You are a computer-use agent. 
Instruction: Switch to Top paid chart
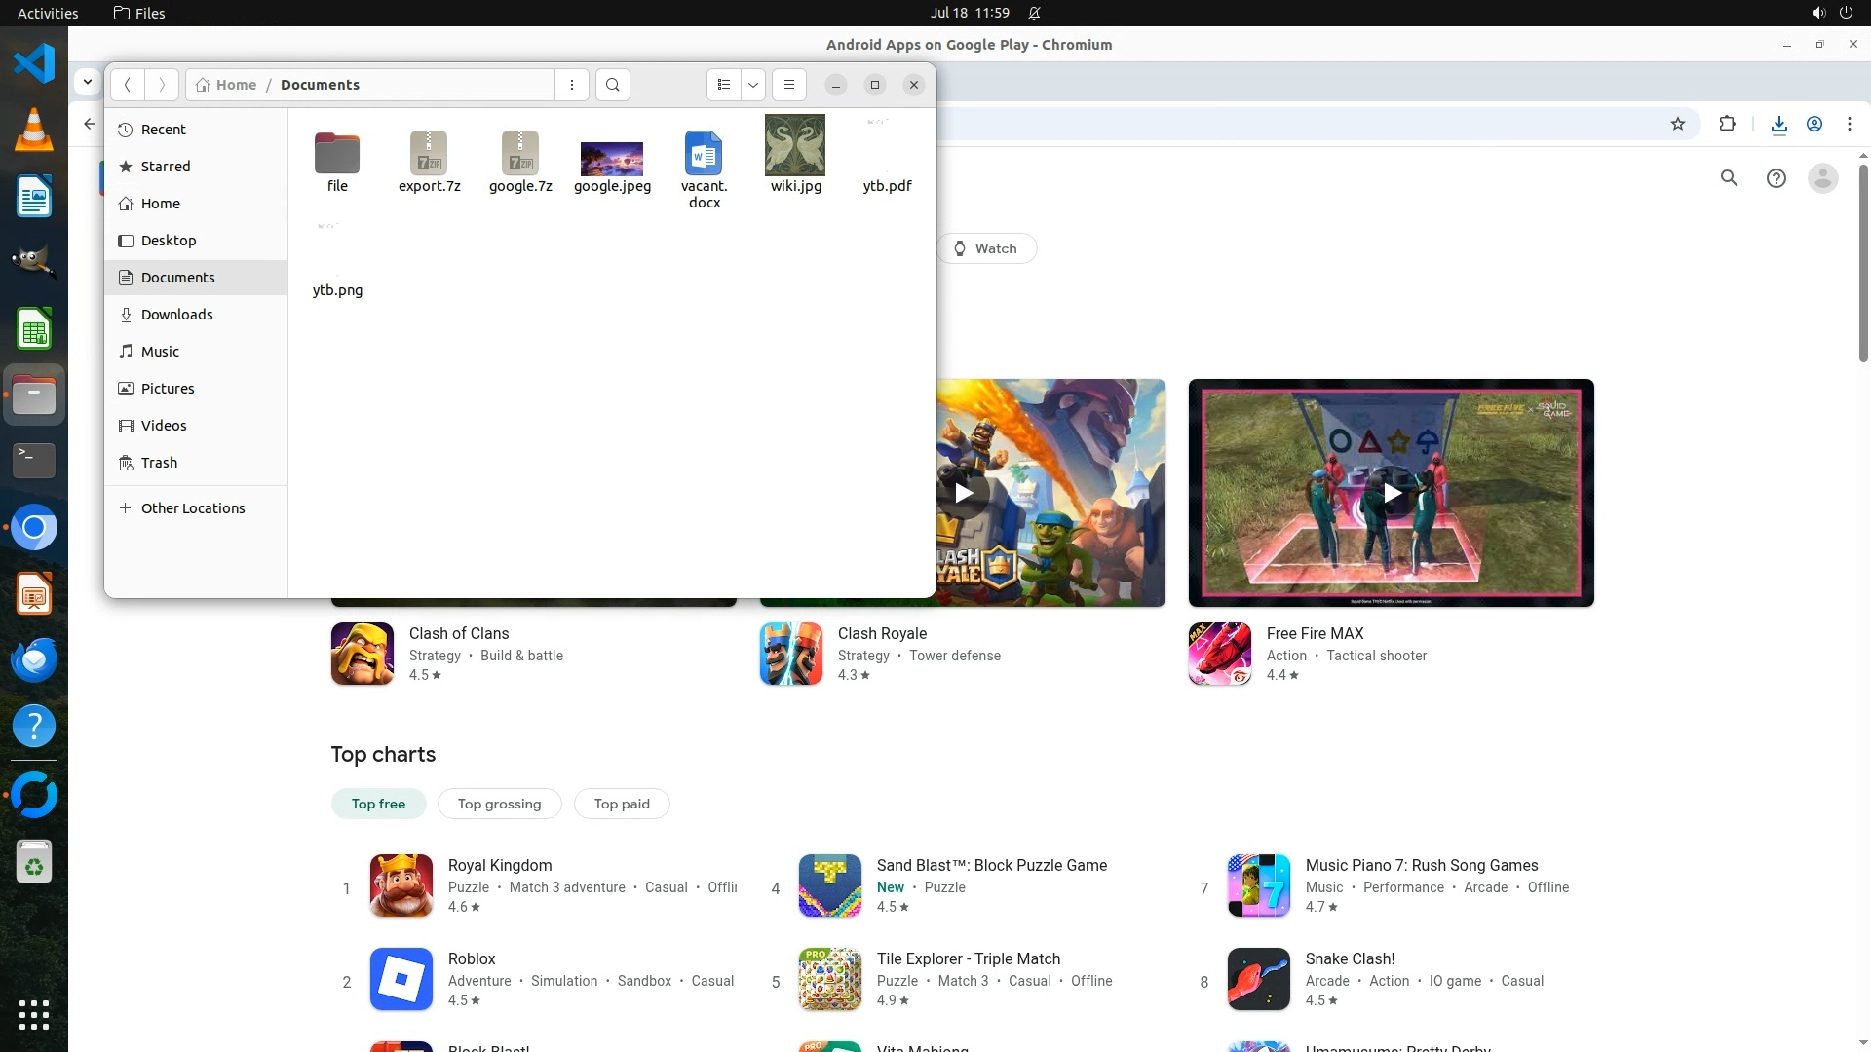[622, 804]
